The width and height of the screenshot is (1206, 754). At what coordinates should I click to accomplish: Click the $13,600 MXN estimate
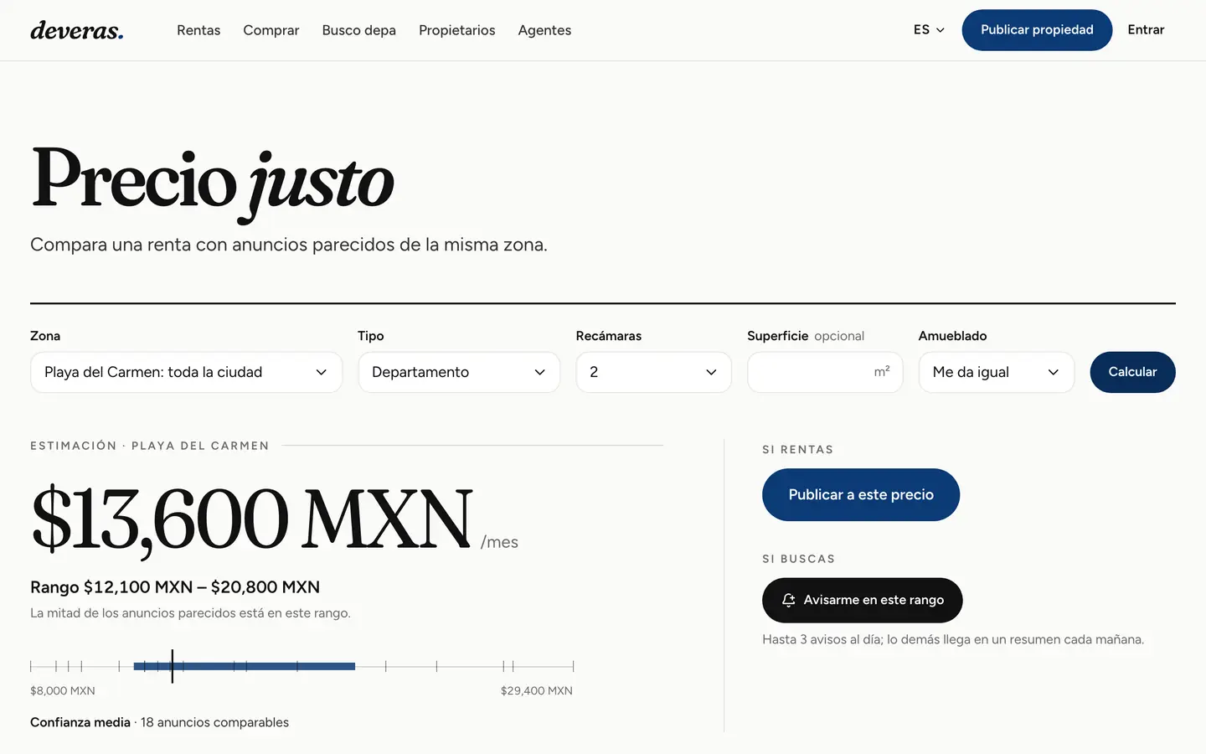point(252,519)
